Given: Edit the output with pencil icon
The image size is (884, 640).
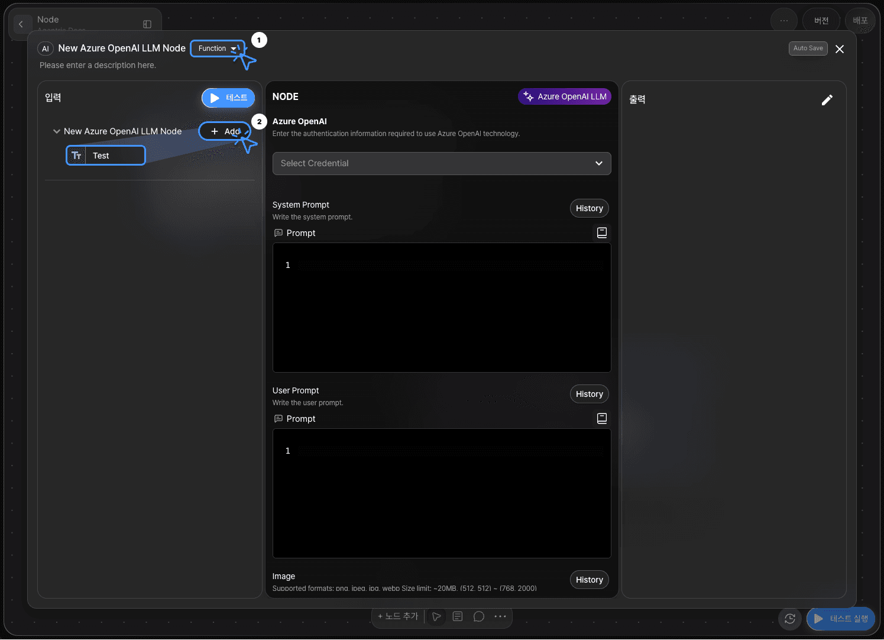Looking at the screenshot, I should (827, 100).
